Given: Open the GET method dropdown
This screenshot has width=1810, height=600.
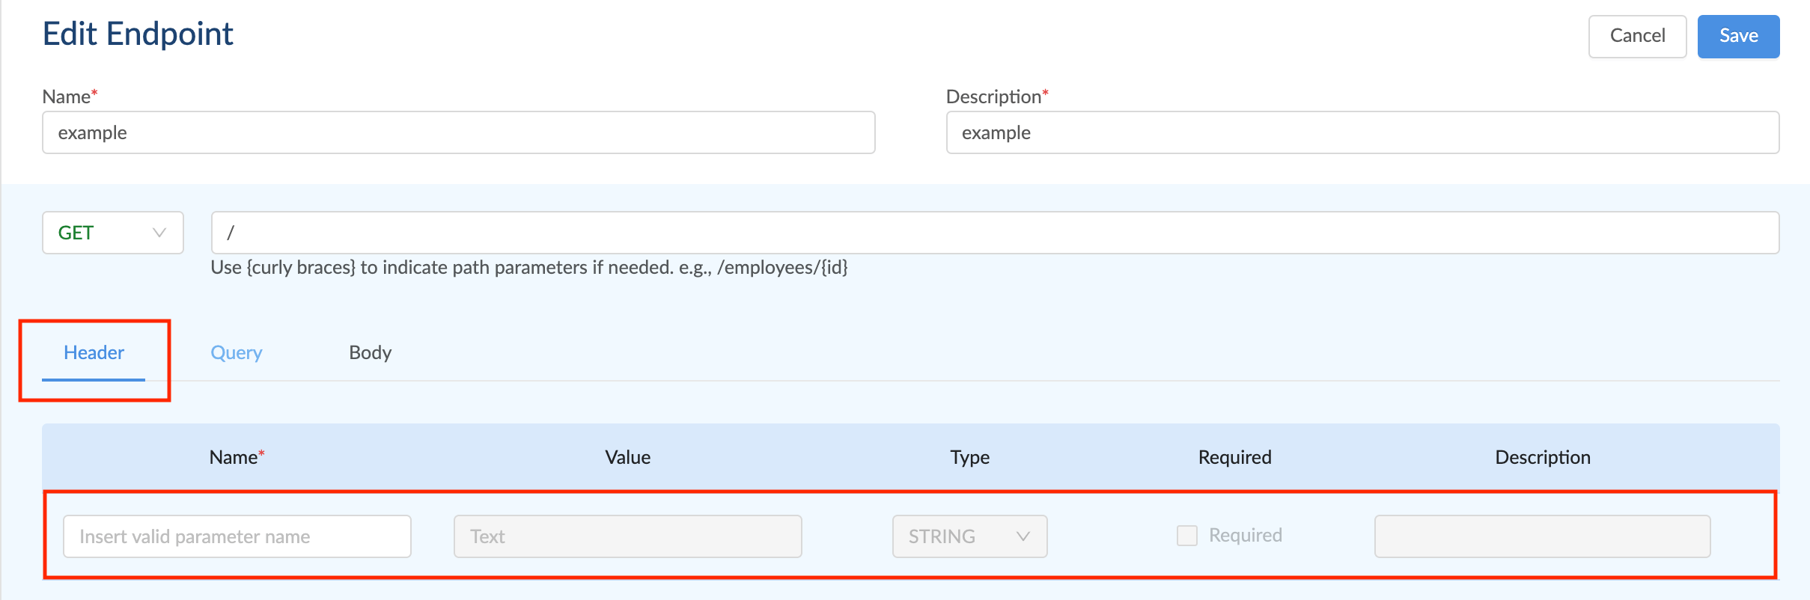Looking at the screenshot, I should click(112, 233).
